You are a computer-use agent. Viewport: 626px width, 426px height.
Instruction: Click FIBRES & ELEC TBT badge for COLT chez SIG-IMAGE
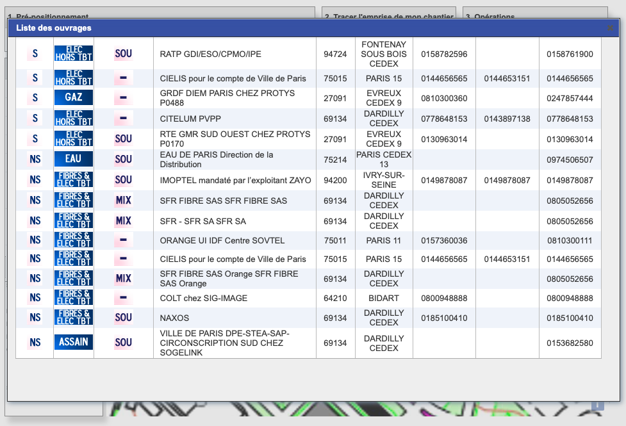pos(74,297)
